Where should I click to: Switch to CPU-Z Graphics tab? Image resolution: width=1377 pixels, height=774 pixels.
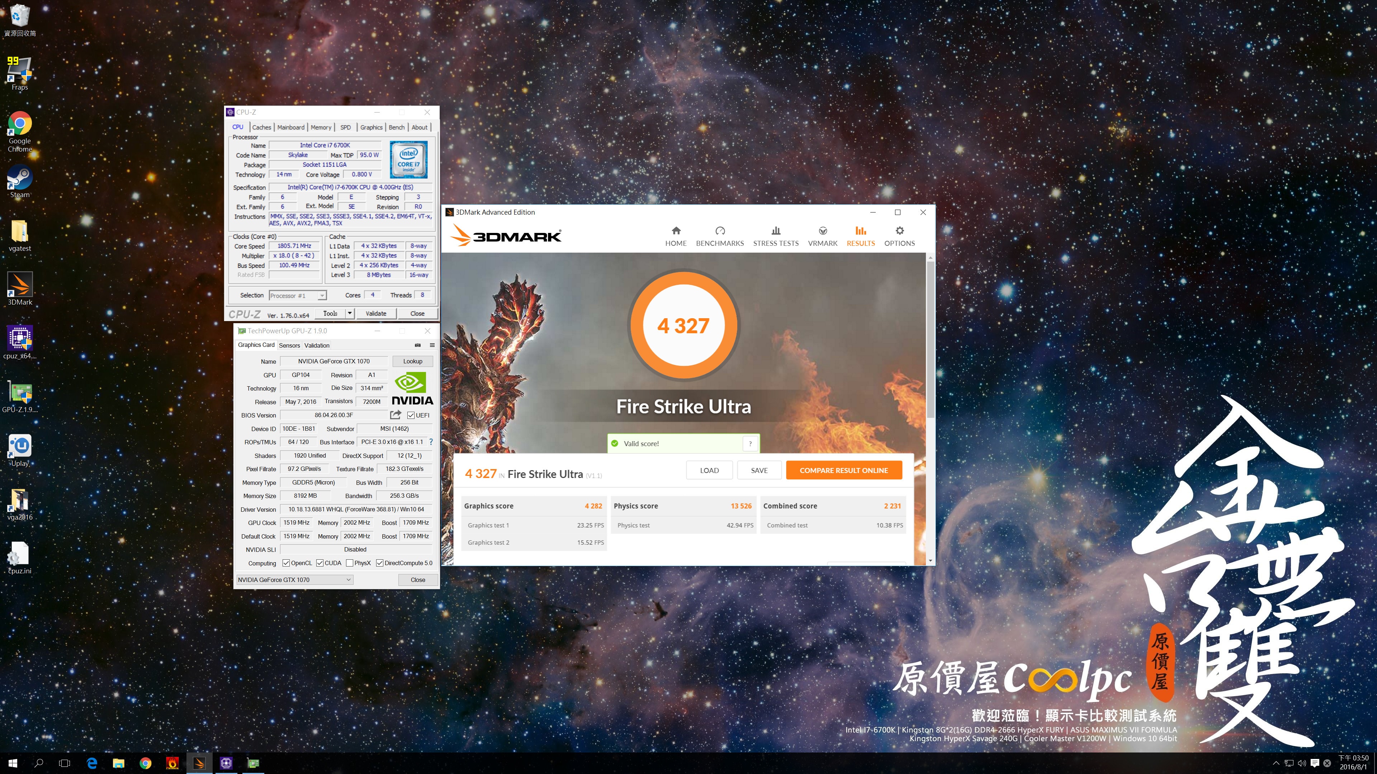pyautogui.click(x=371, y=127)
